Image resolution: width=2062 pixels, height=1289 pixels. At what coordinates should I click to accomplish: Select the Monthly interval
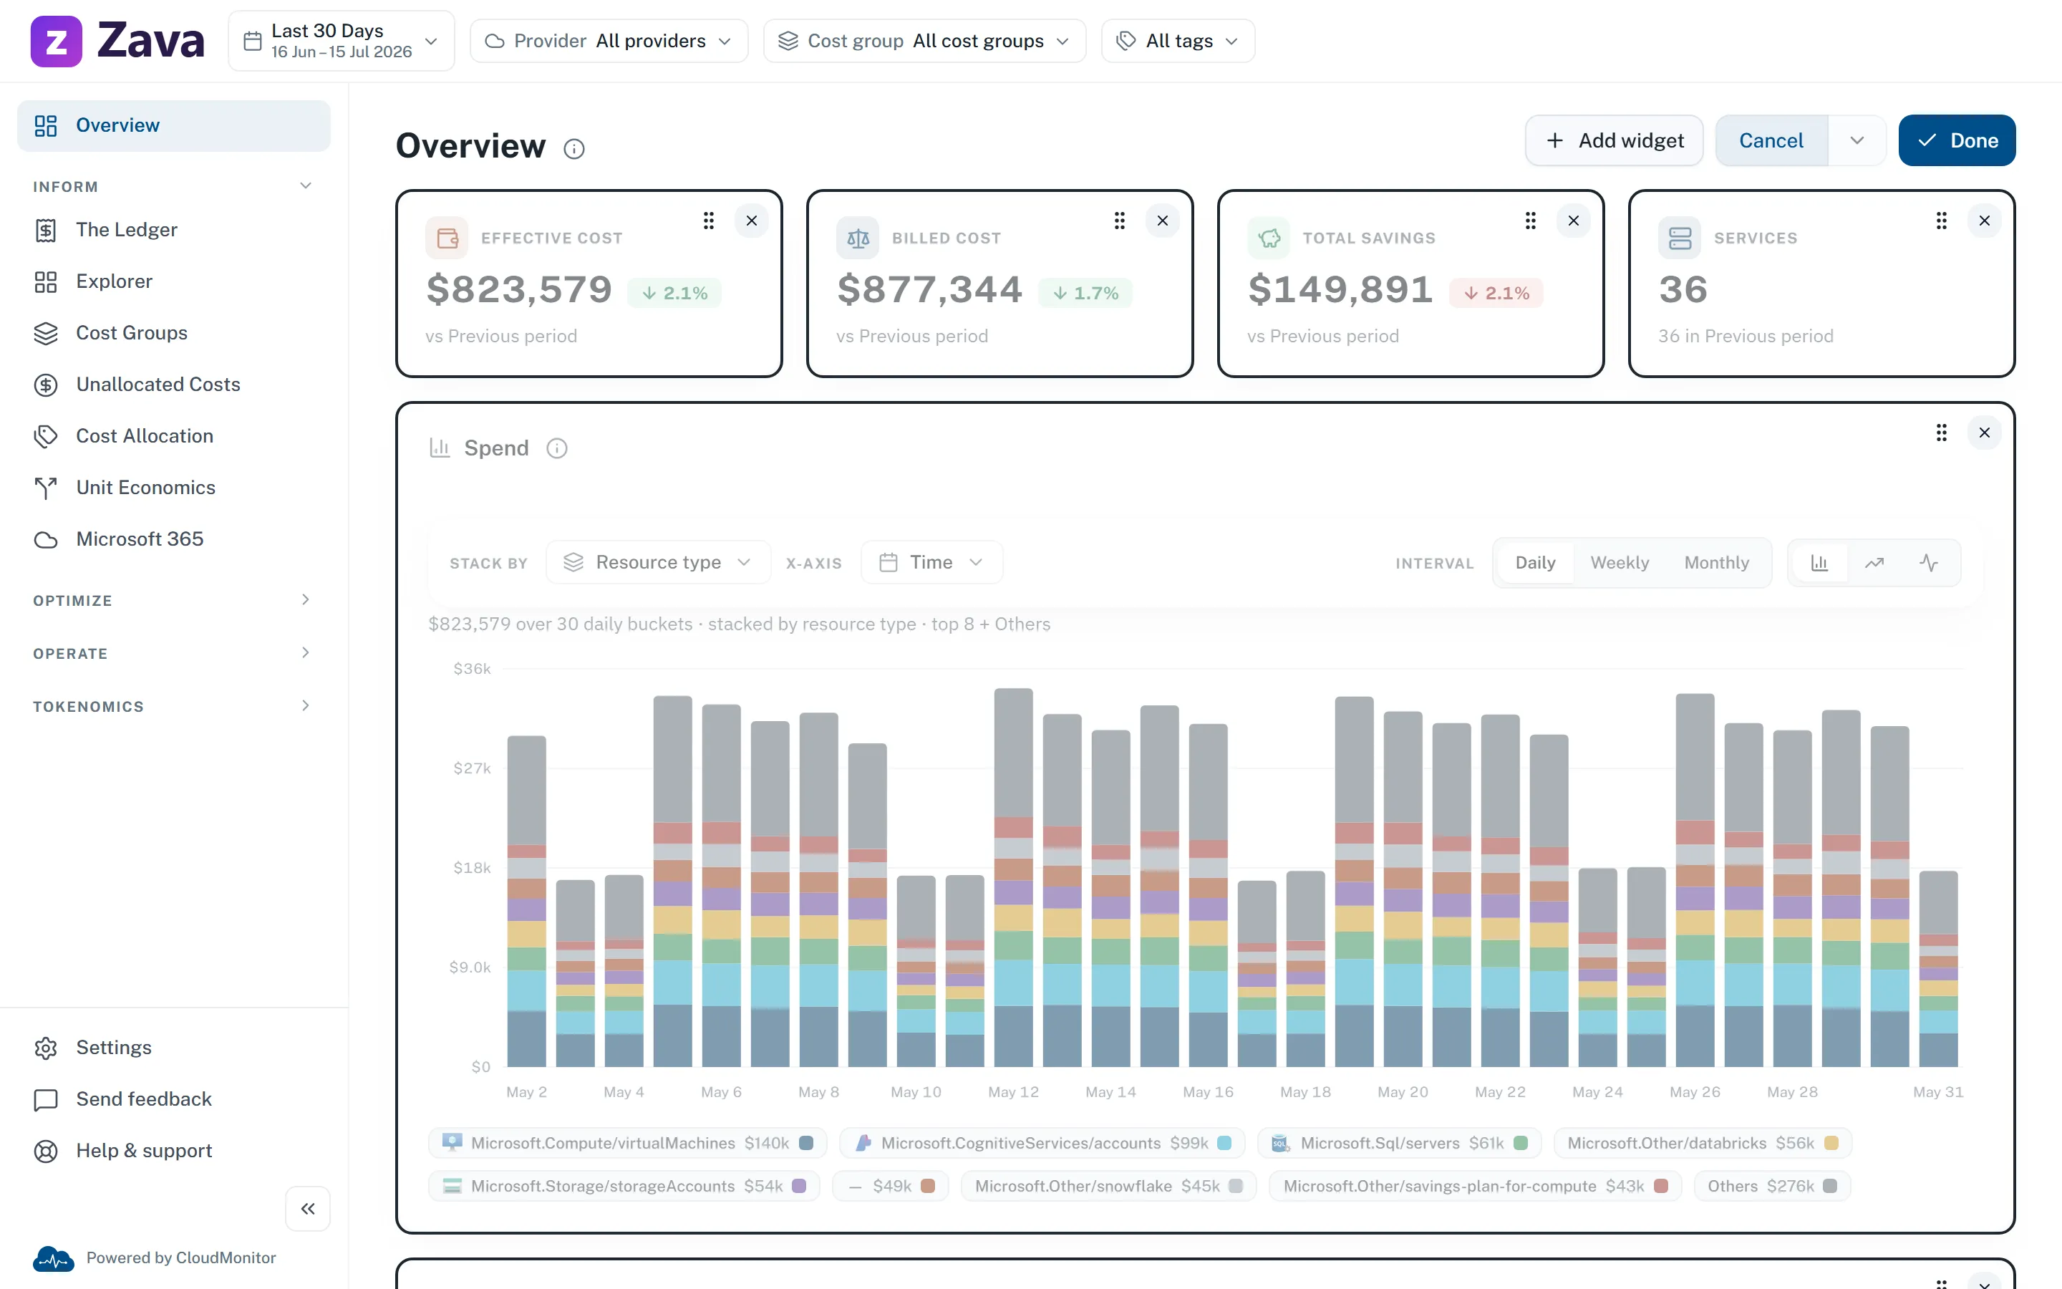[x=1716, y=563]
